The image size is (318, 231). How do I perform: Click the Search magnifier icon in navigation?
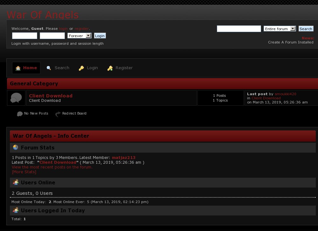coord(49,68)
